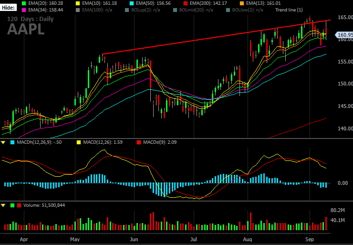Enable the BOLlow(2) indicator swatch
This screenshot has width=353, height=245.
click(228, 10)
